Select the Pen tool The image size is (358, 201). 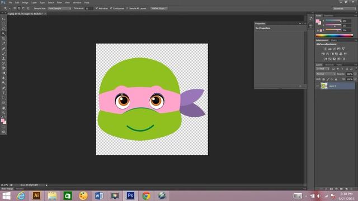coord(3,88)
